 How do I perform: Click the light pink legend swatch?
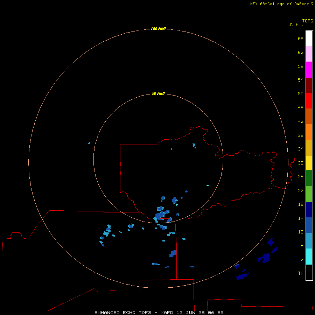(x=309, y=54)
